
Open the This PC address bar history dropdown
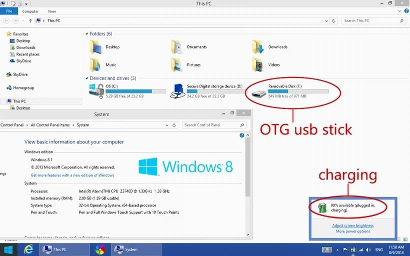click(x=326, y=21)
